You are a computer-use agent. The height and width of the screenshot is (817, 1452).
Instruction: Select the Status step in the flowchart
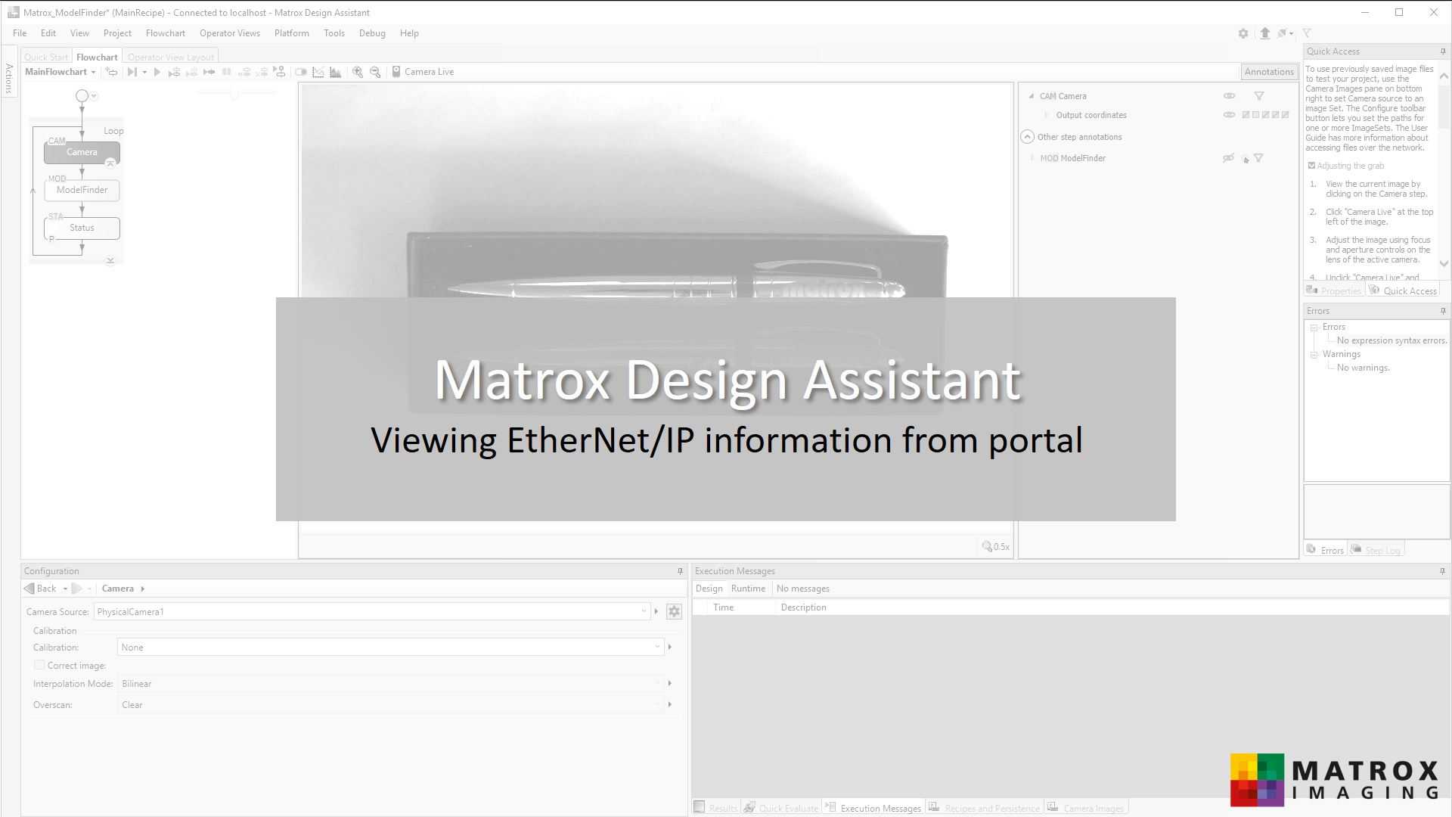82,228
